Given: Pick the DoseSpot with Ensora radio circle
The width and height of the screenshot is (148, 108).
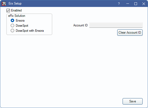Looking at the screenshot, I should click(13, 31).
